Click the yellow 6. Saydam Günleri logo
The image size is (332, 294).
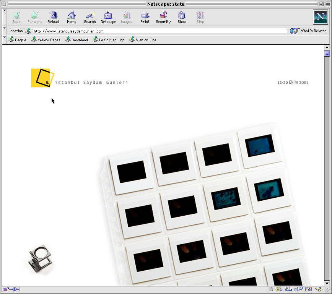coord(42,78)
